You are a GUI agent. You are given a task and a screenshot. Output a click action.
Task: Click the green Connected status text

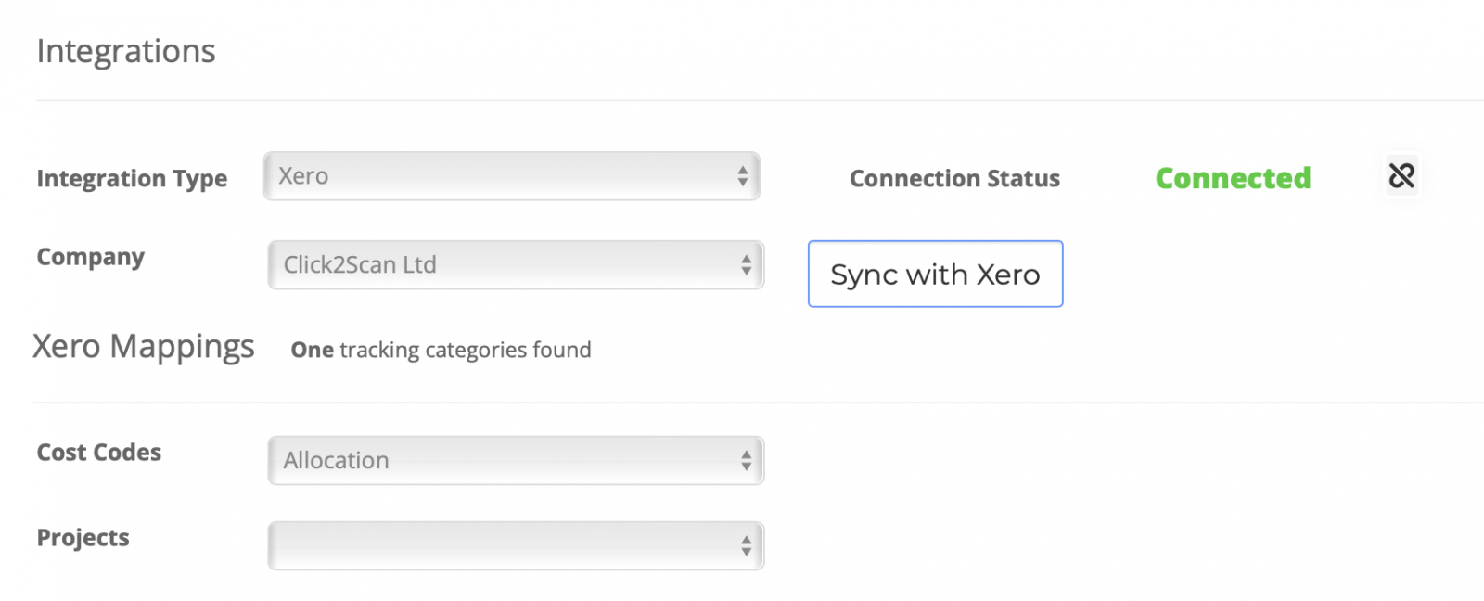tap(1233, 178)
